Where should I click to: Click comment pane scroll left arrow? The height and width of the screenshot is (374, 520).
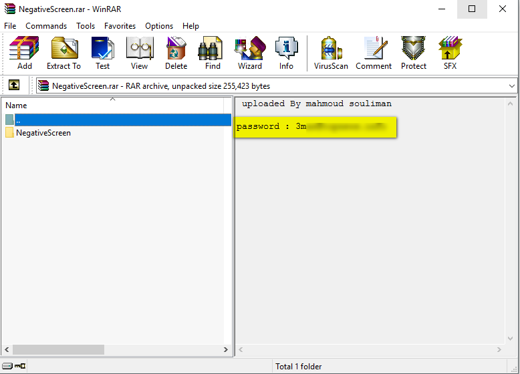[241, 349]
